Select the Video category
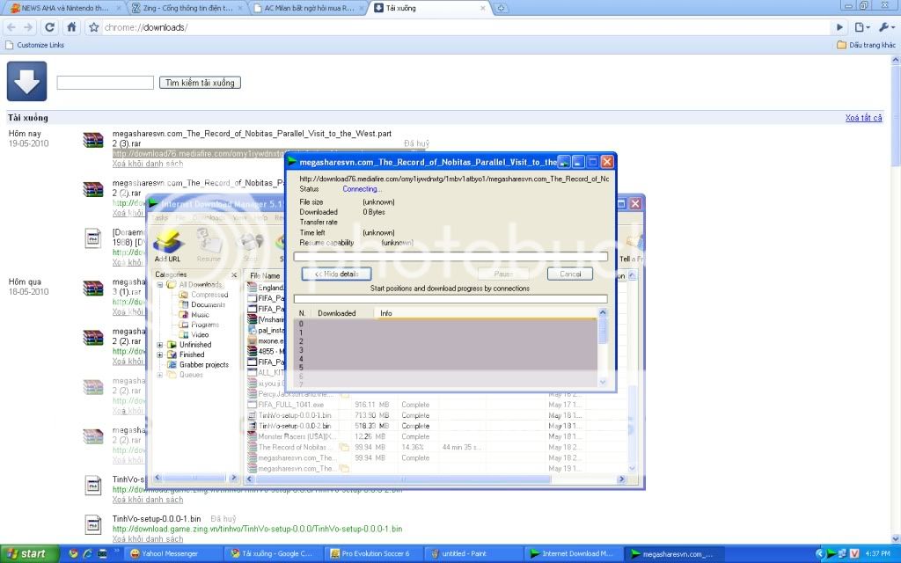This screenshot has height=563, width=901. point(200,335)
